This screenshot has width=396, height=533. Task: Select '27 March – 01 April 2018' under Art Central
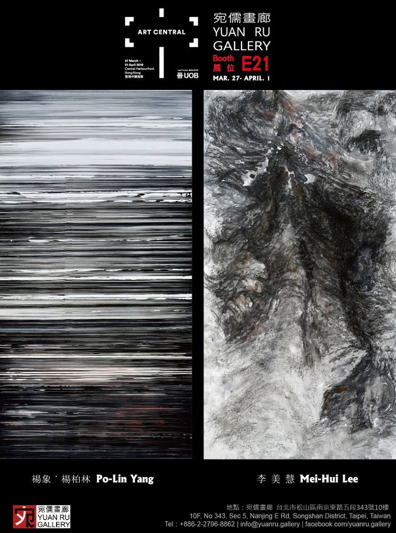(133, 62)
